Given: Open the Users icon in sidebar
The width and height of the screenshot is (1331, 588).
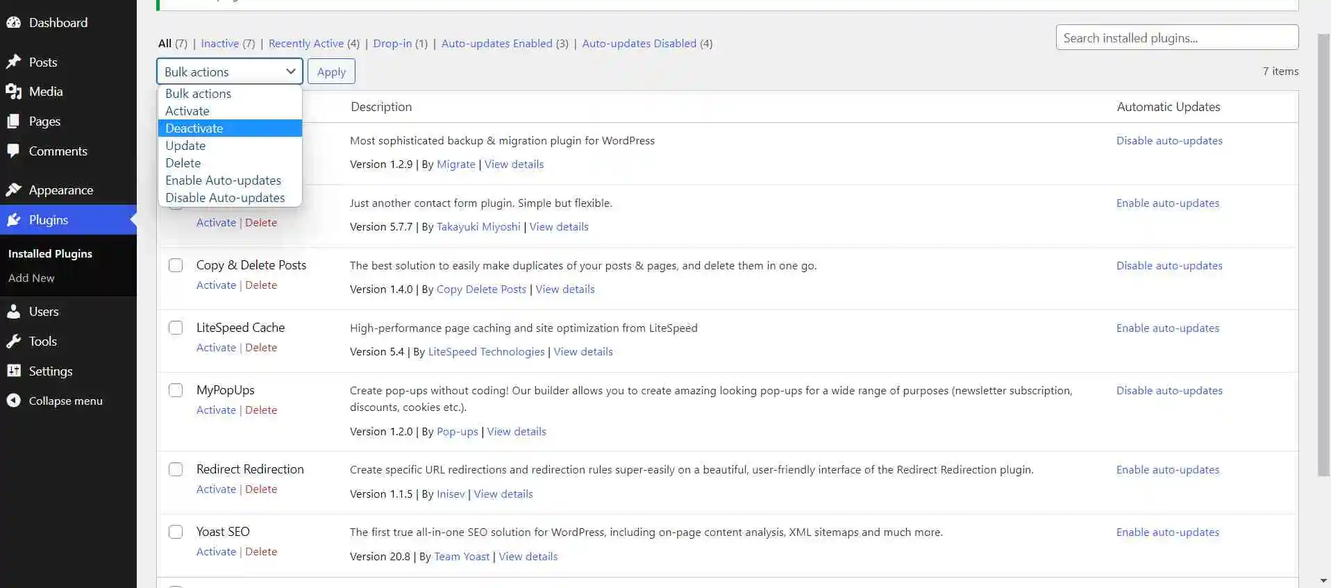Looking at the screenshot, I should pyautogui.click(x=13, y=312).
